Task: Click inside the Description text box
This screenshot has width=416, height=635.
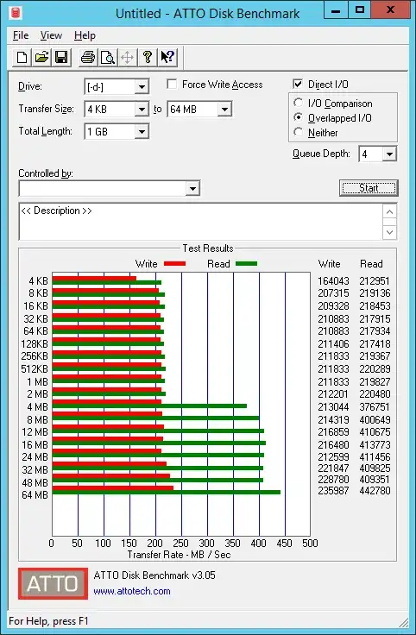Action: coord(201,222)
